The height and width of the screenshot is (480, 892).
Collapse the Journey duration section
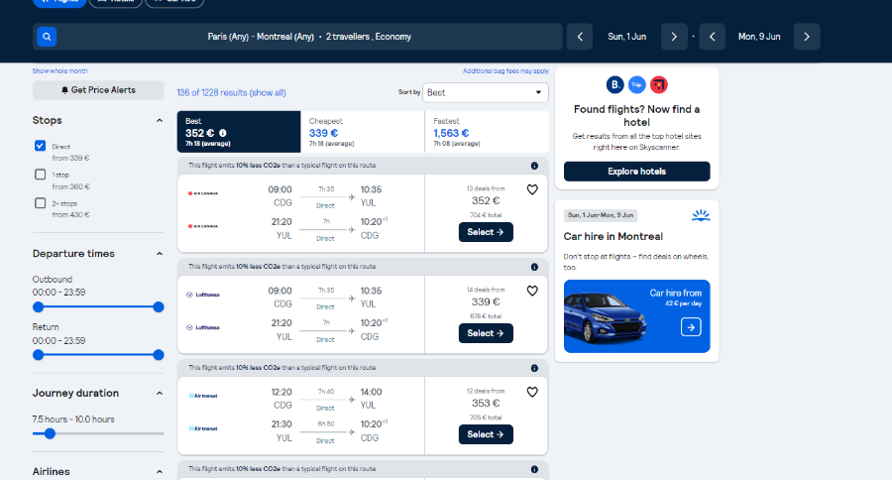click(160, 394)
